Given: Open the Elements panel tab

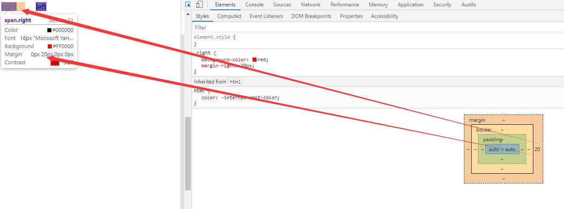Looking at the screenshot, I should (x=225, y=5).
